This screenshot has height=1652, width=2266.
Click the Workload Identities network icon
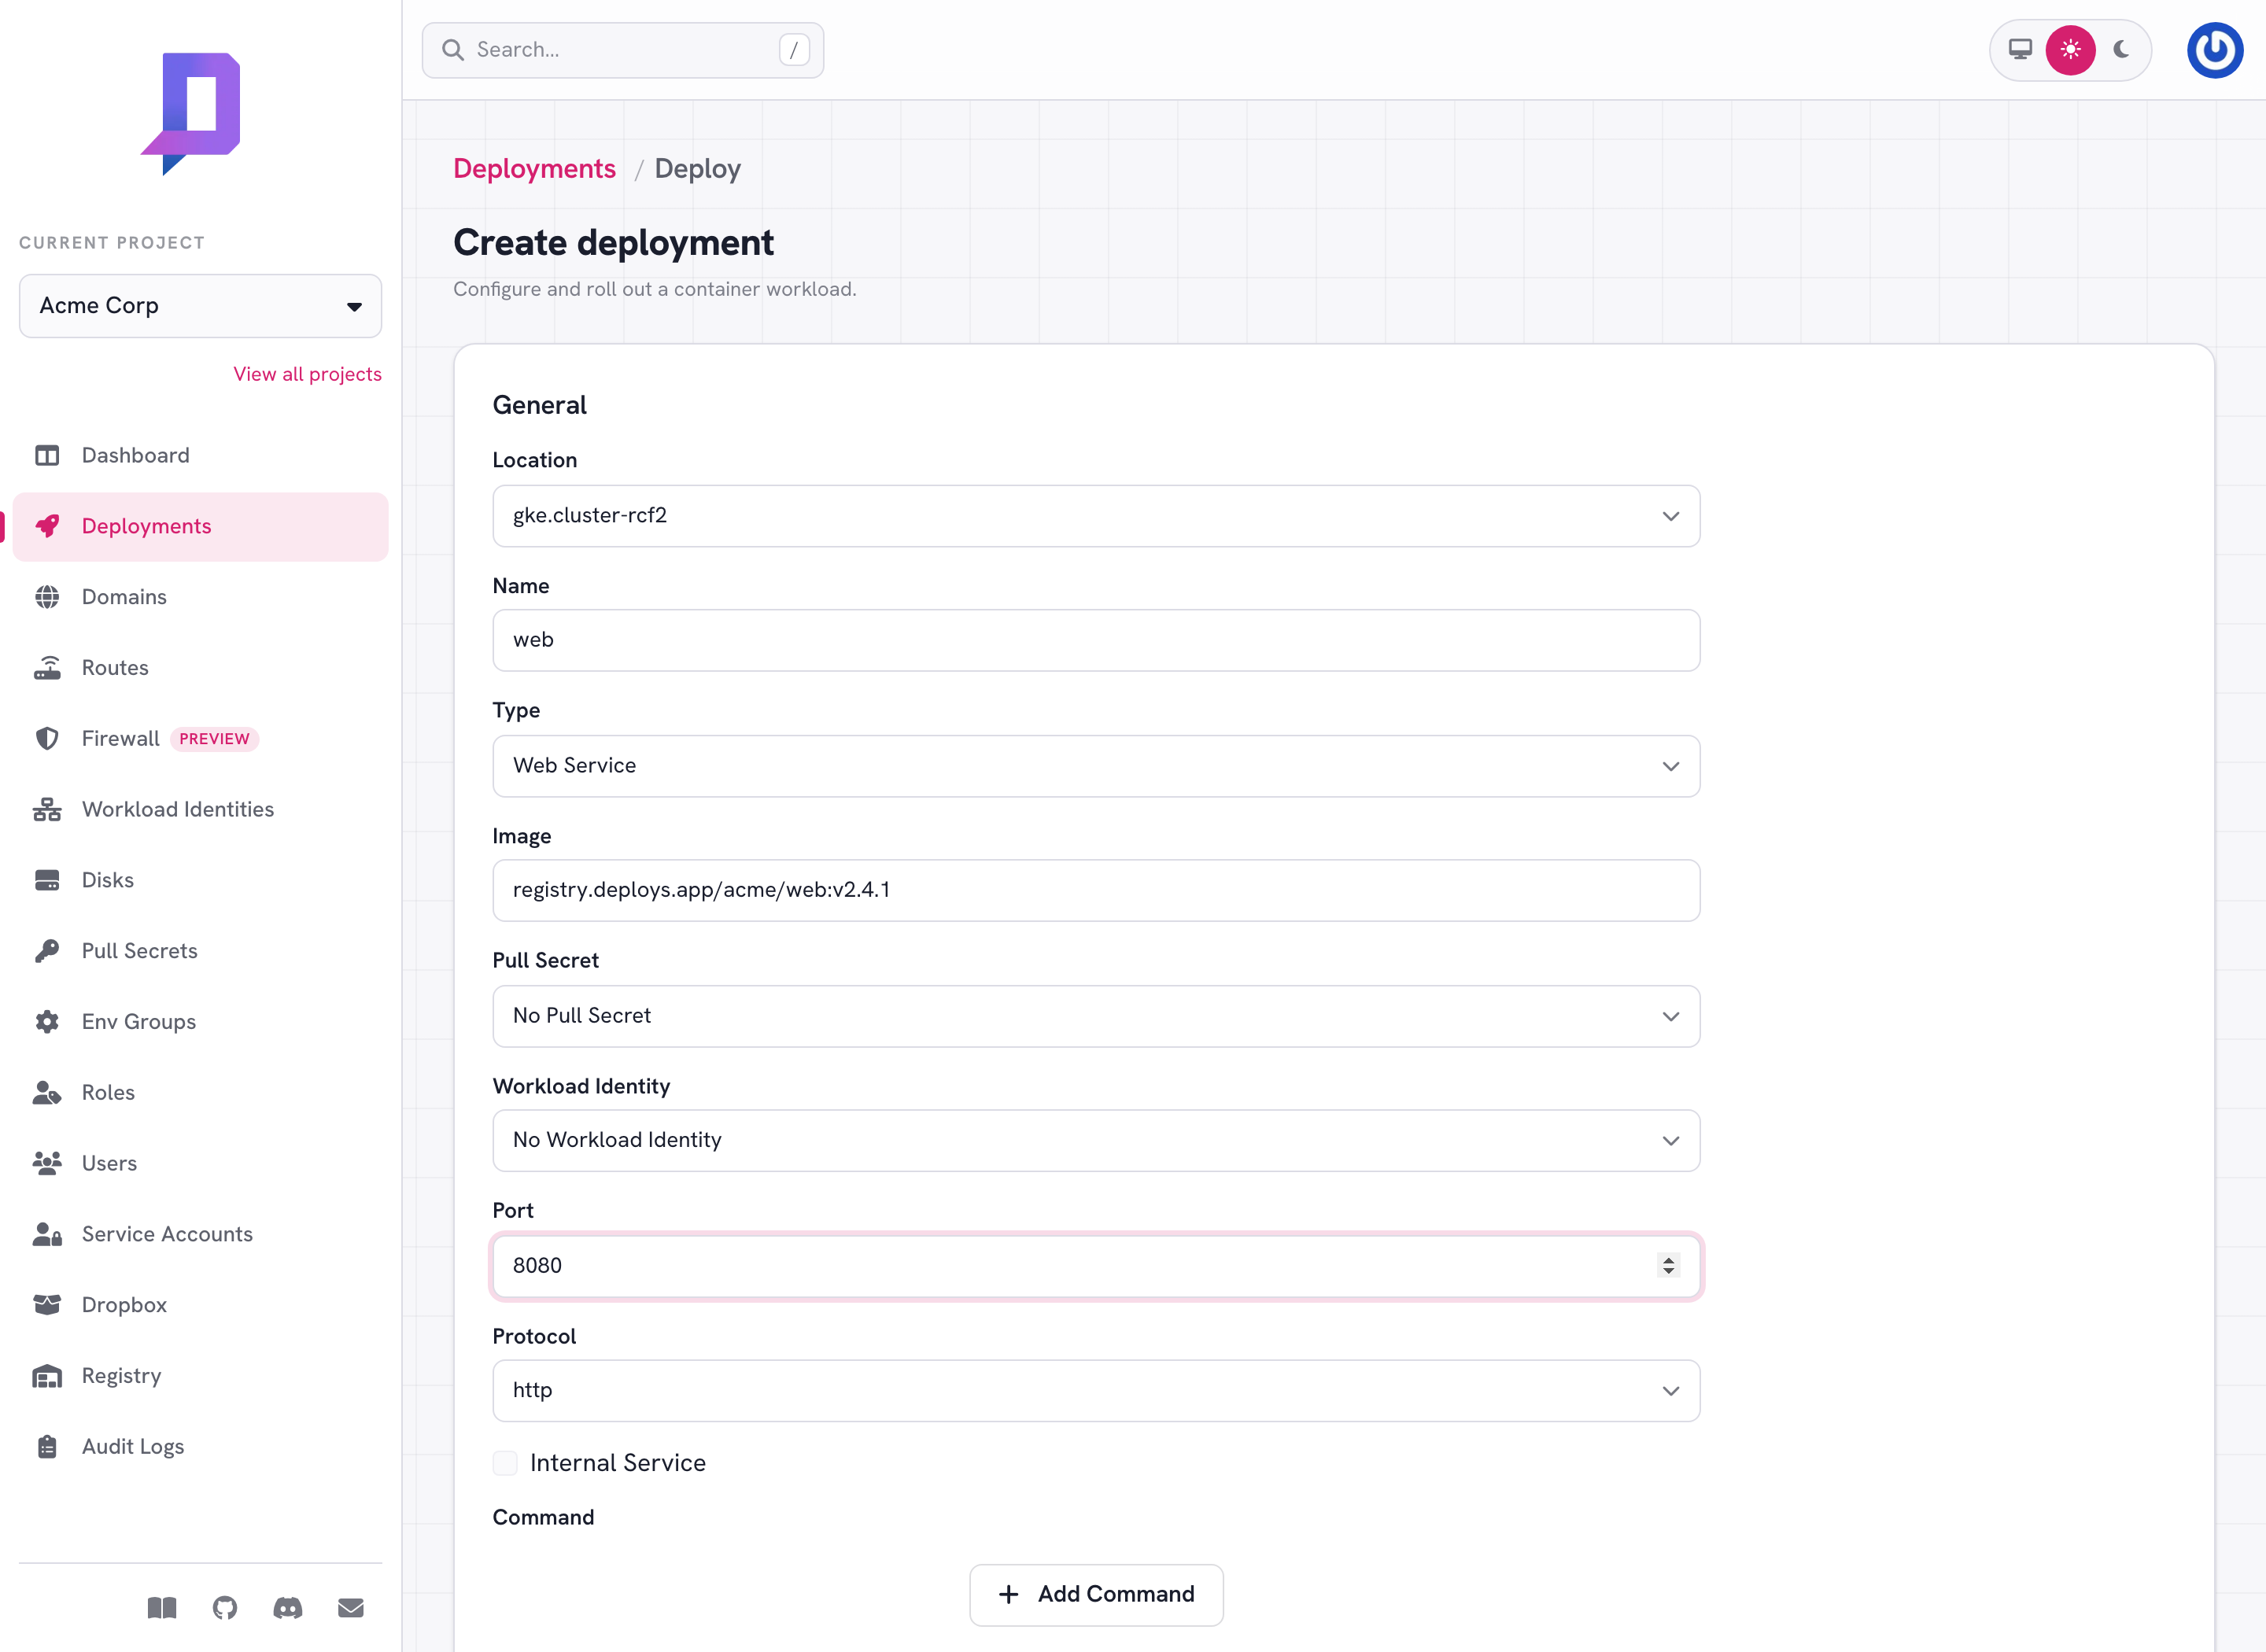[47, 809]
